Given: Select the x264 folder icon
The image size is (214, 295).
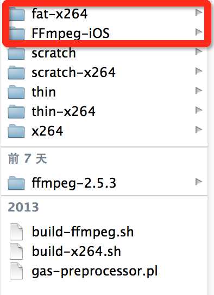Looking at the screenshot, I should [x=16, y=131].
